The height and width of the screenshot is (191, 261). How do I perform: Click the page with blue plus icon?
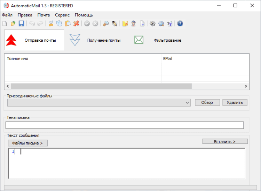[142, 24]
